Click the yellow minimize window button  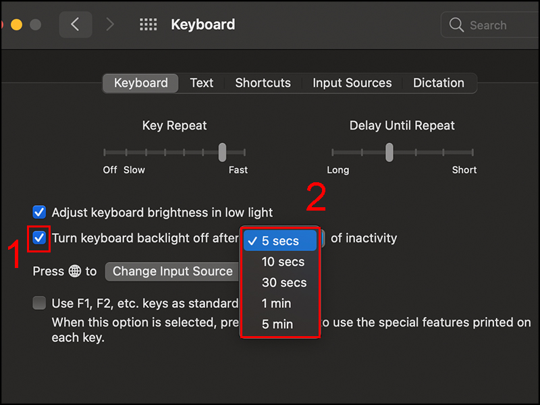17,25
